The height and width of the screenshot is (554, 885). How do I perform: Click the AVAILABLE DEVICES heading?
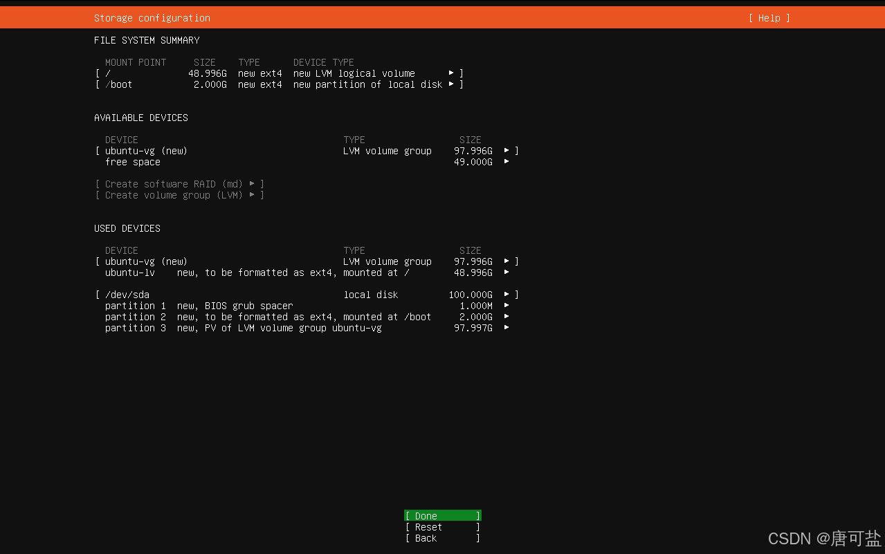[x=141, y=118]
